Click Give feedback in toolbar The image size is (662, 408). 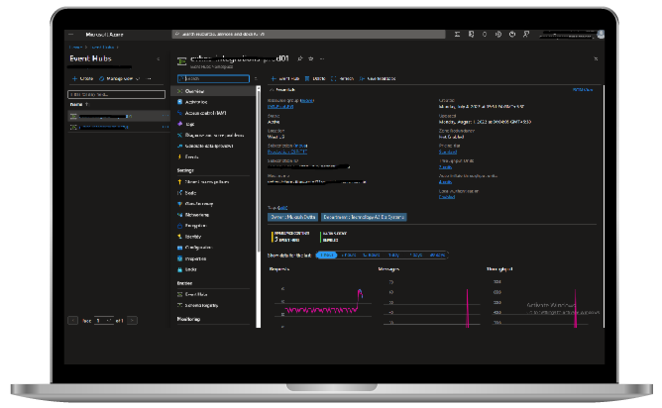[378, 78]
